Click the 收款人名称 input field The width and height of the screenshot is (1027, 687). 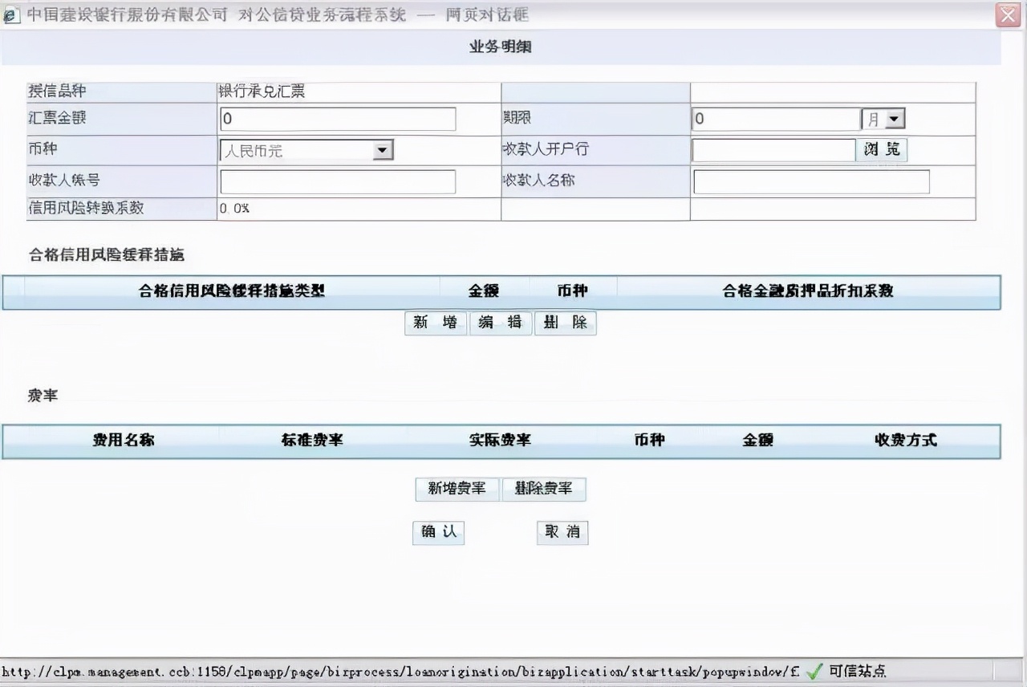tap(811, 181)
